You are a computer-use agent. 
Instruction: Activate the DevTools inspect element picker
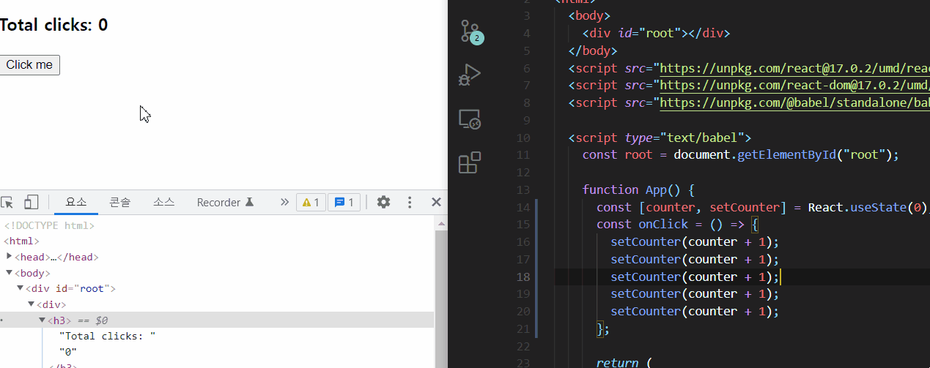click(8, 203)
